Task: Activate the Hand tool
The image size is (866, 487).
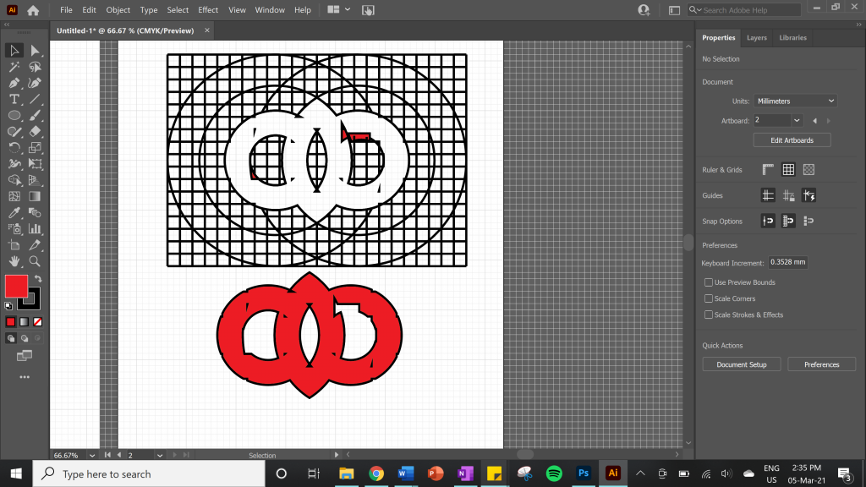Action: (x=14, y=261)
